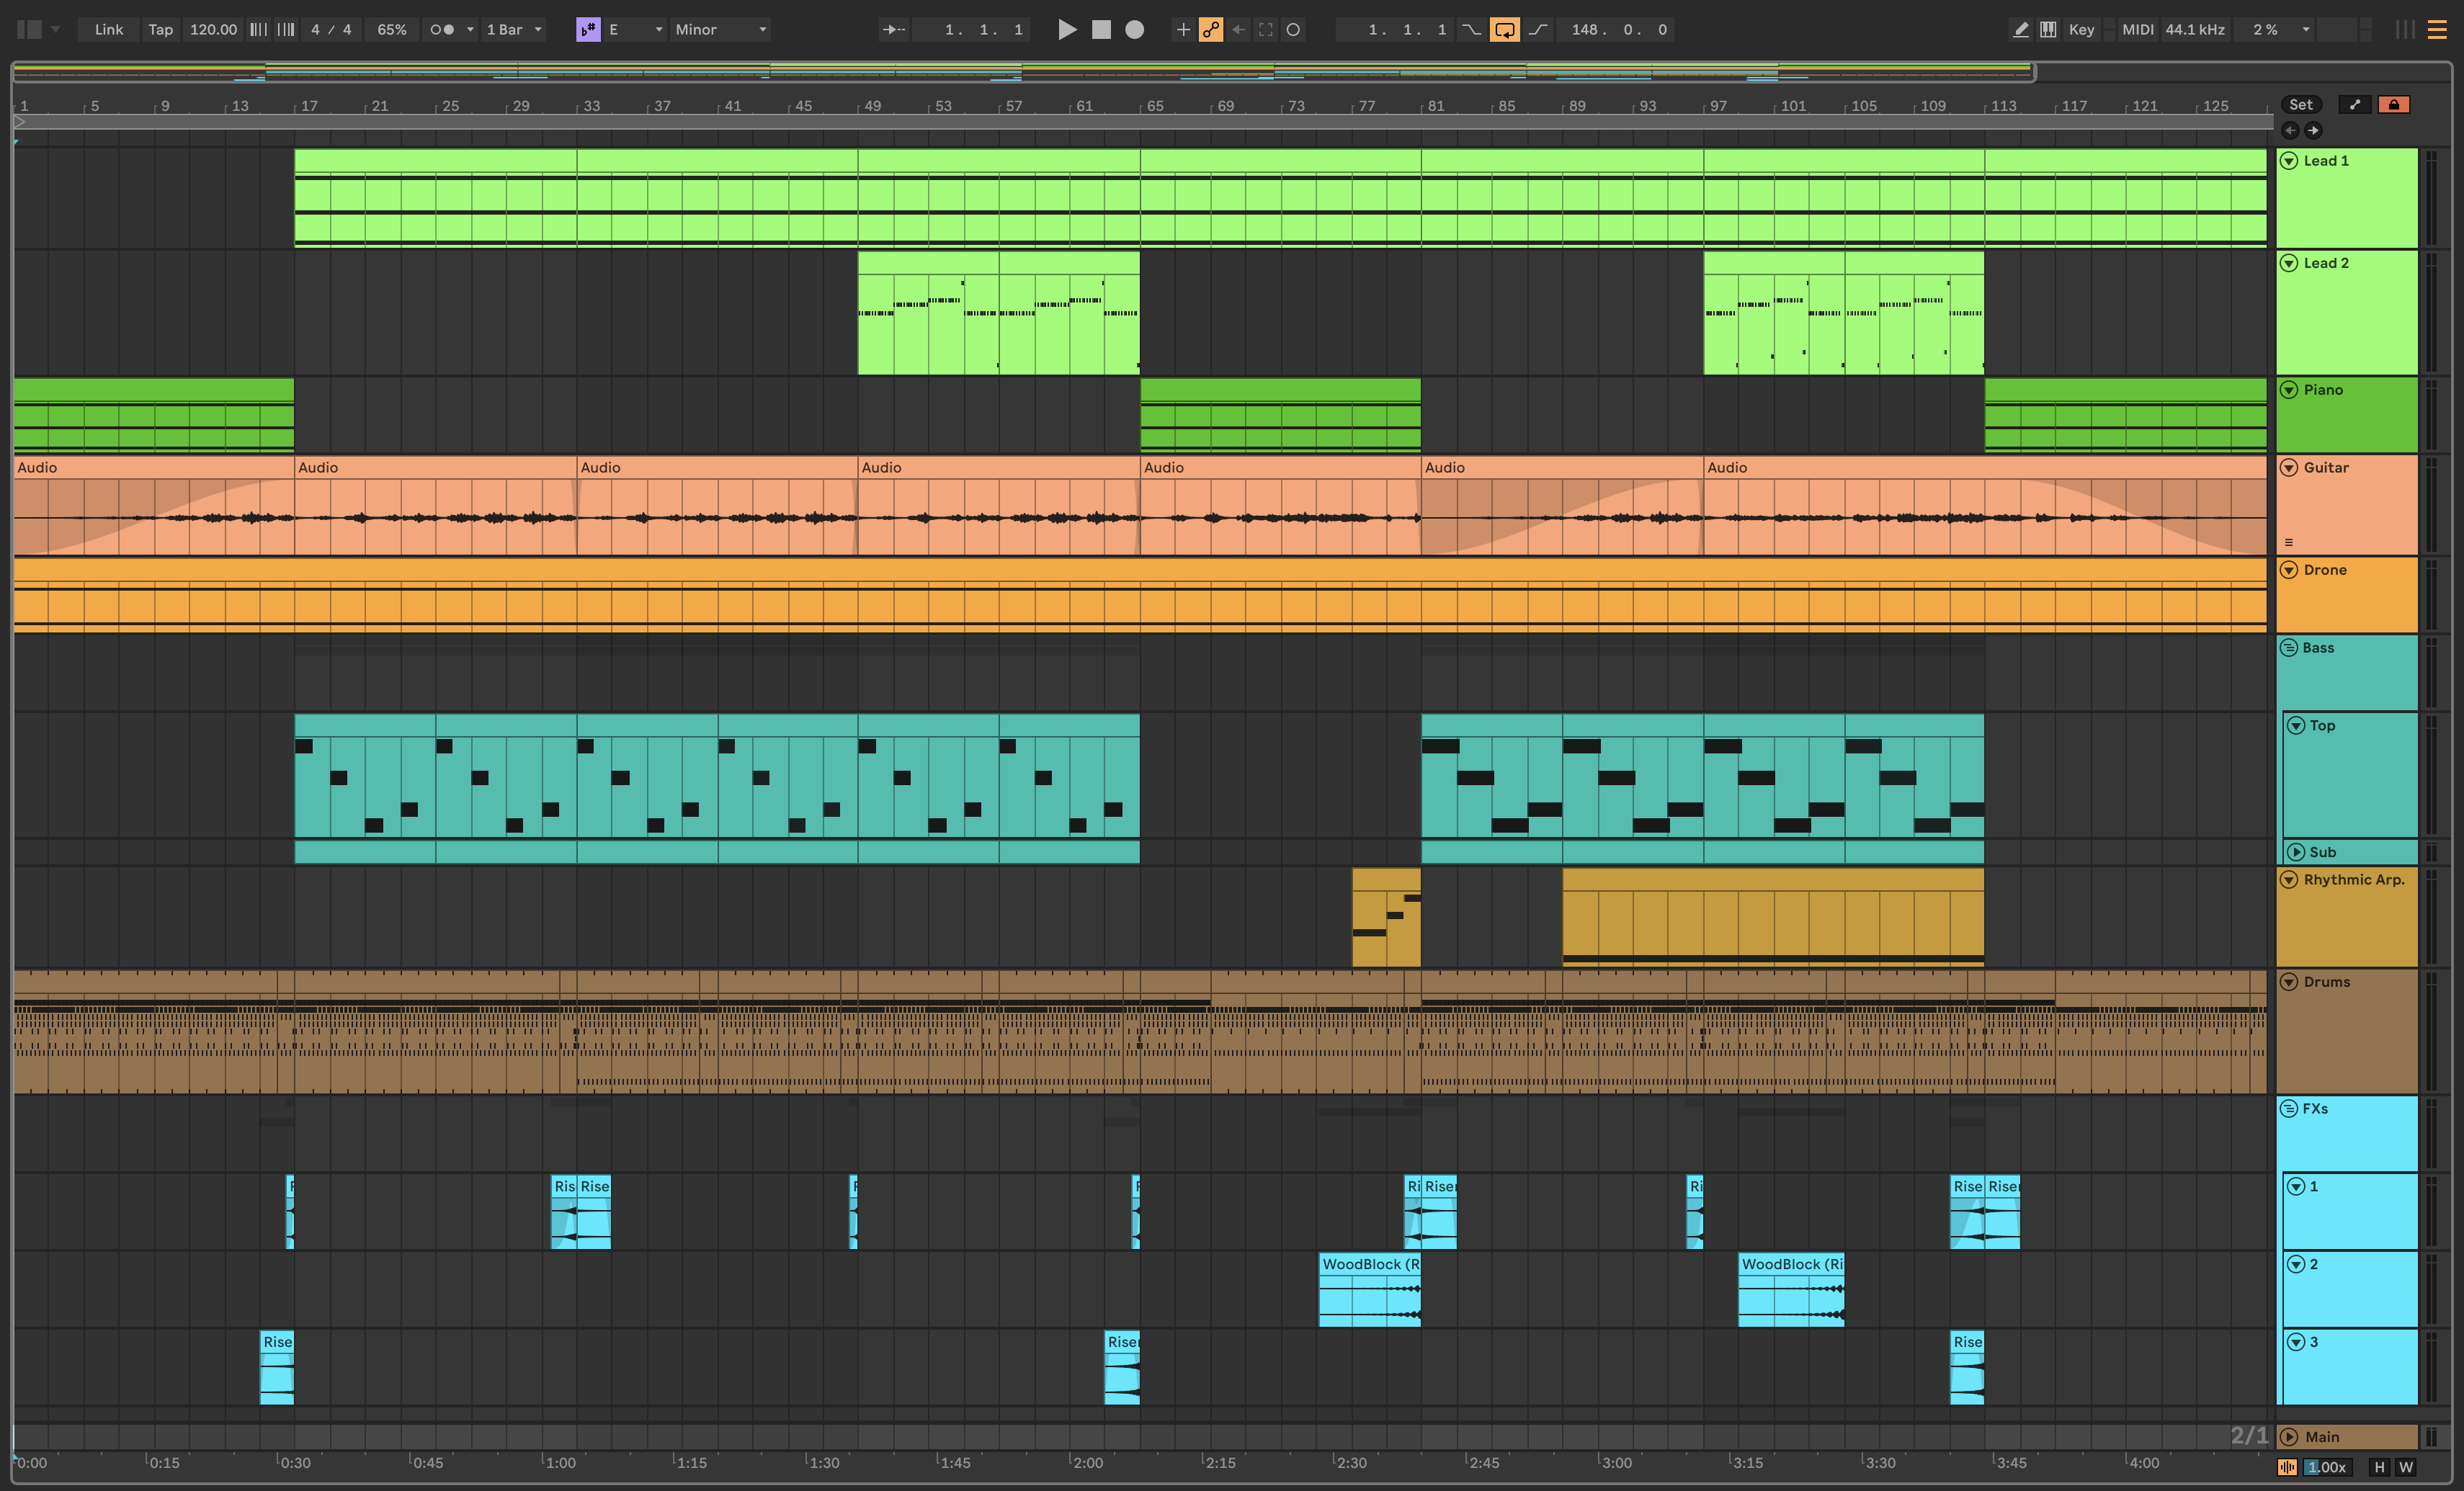This screenshot has height=1491, width=2464.
Task: Open the root note E dropdown
Action: pos(636,30)
